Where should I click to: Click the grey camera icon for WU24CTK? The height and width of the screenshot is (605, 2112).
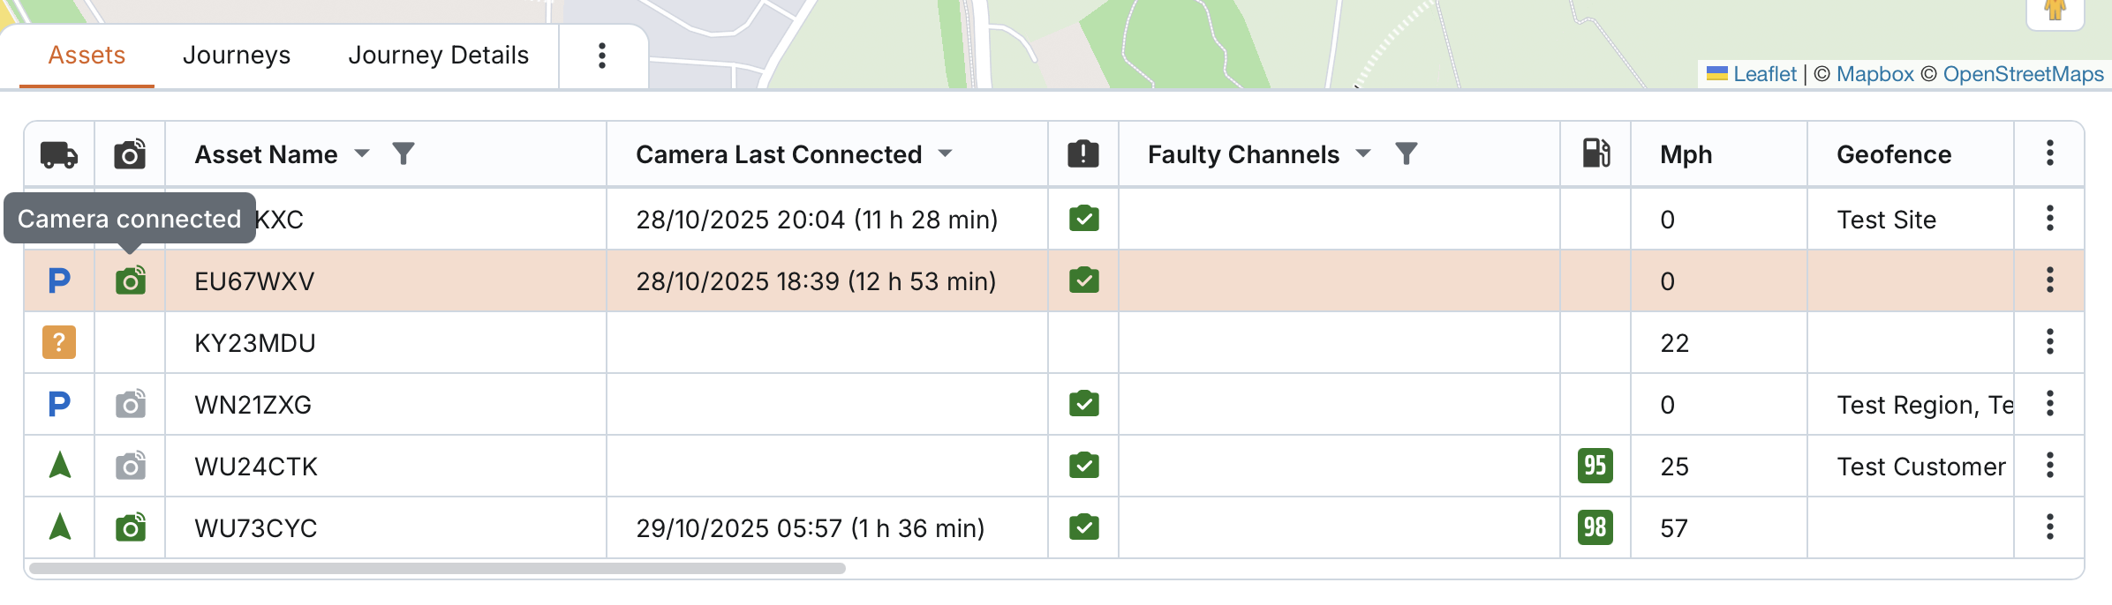(131, 466)
